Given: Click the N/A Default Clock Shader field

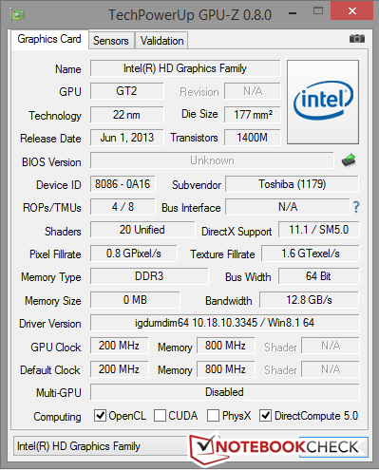Looking at the screenshot, I should point(331,369).
